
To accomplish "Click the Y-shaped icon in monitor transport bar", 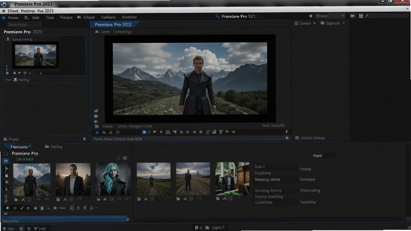I will [220, 132].
